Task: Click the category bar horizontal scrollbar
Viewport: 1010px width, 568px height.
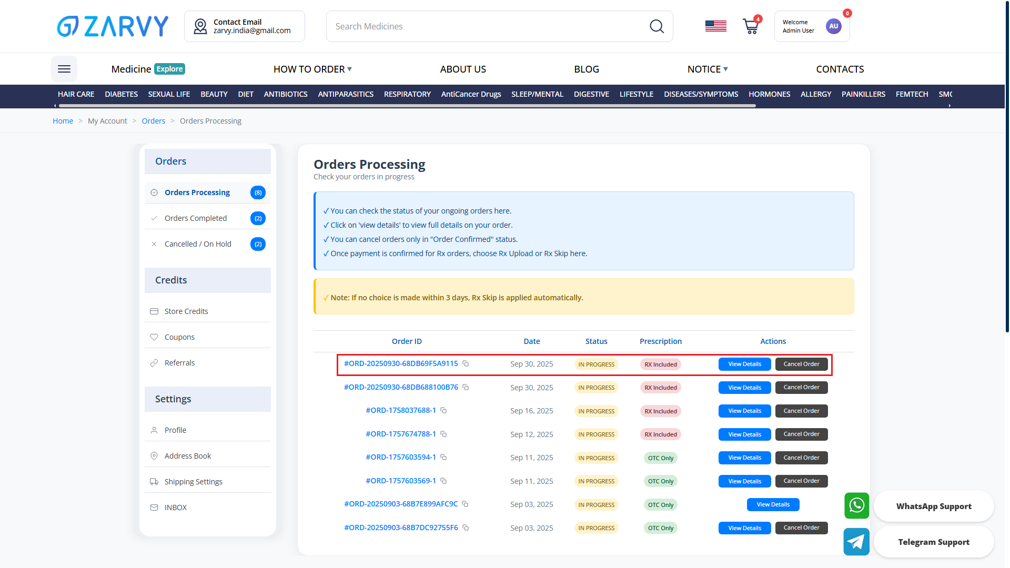Action: pyautogui.click(x=408, y=106)
